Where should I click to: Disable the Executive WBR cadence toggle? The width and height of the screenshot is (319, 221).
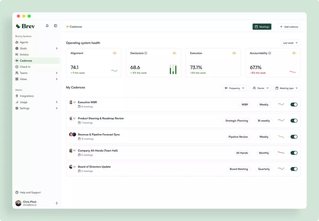294,105
